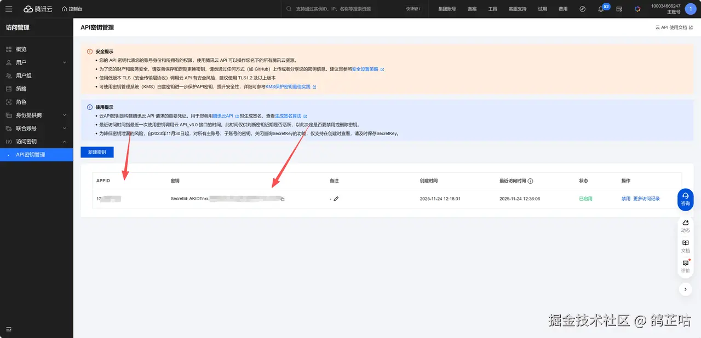Screen dimensions: 701x338
Task: Click creation time 2025-11-24 12:18:31
Action: 440,199
